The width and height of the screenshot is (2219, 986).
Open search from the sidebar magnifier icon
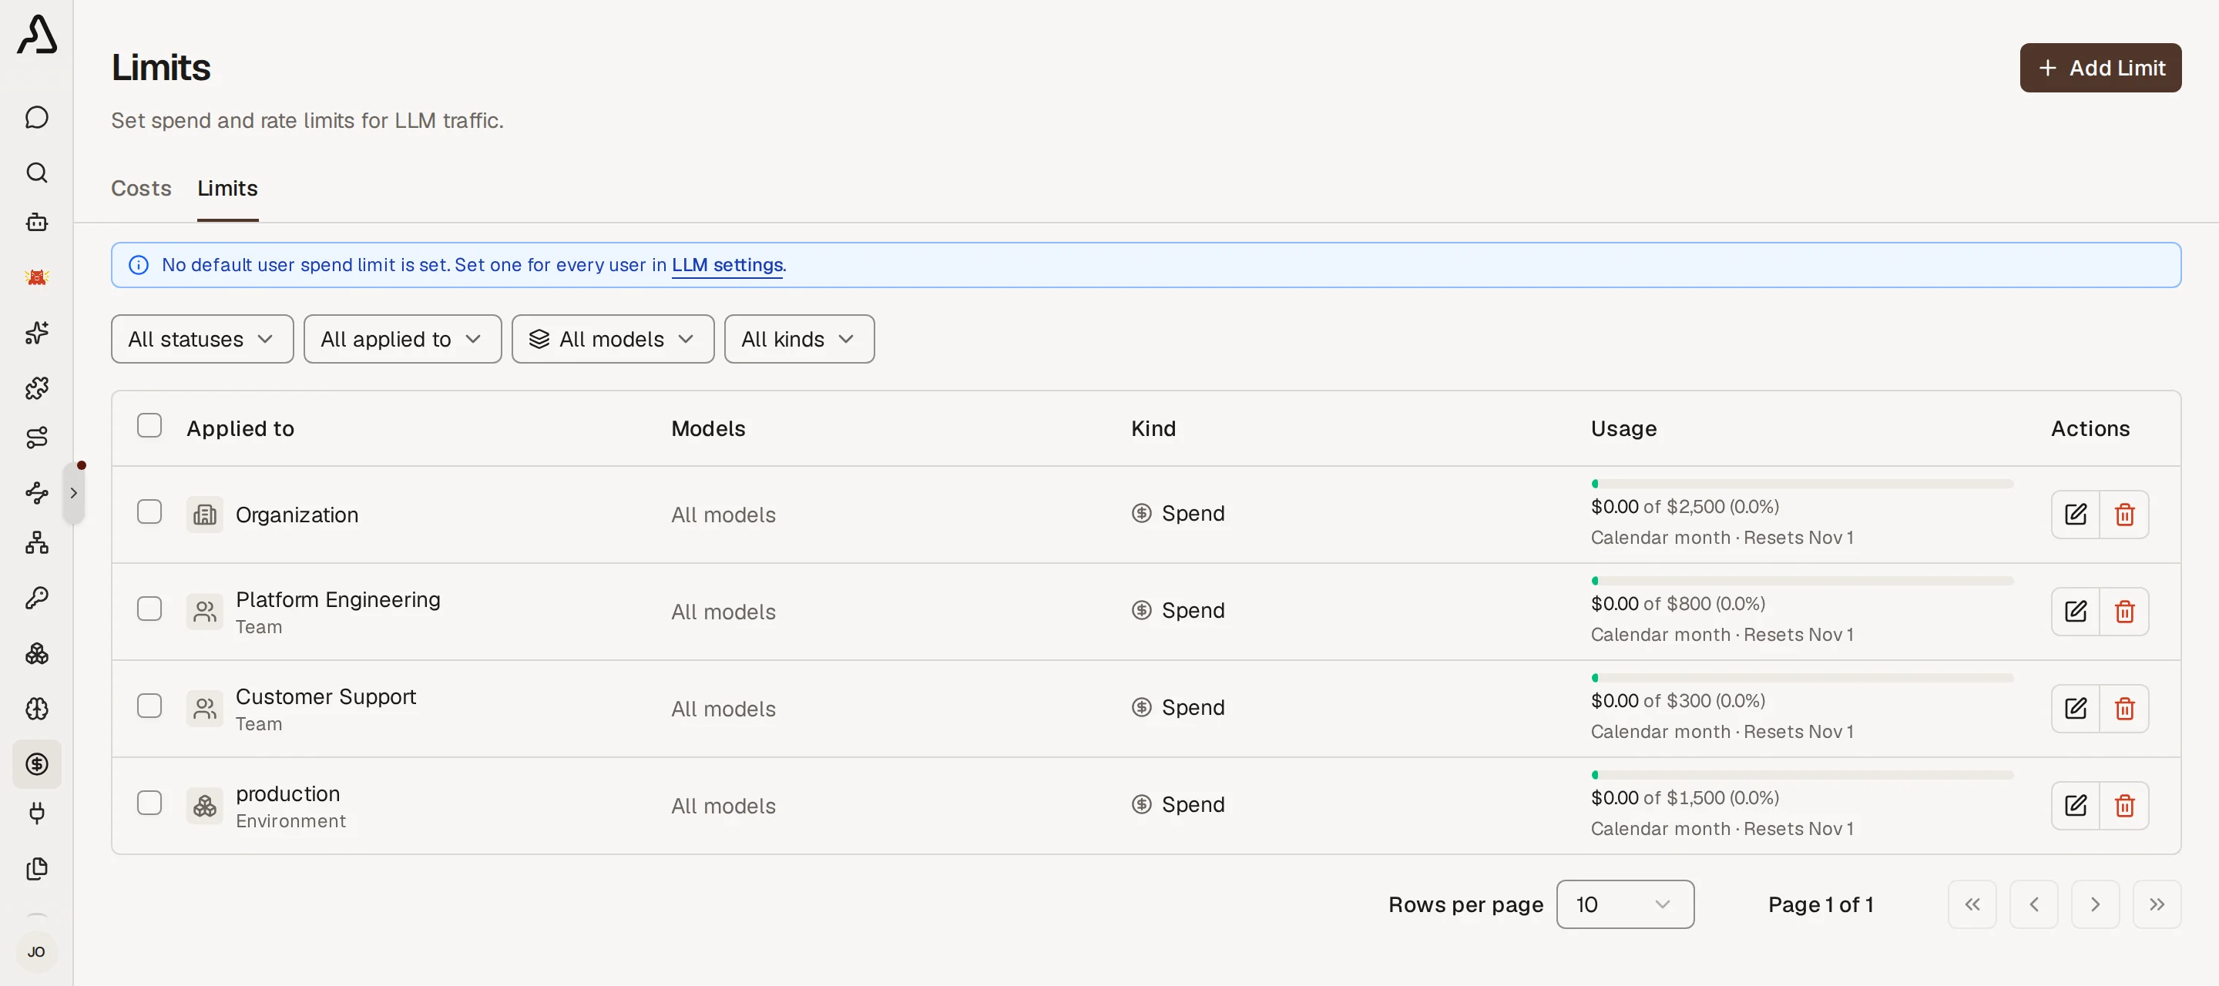tap(37, 173)
